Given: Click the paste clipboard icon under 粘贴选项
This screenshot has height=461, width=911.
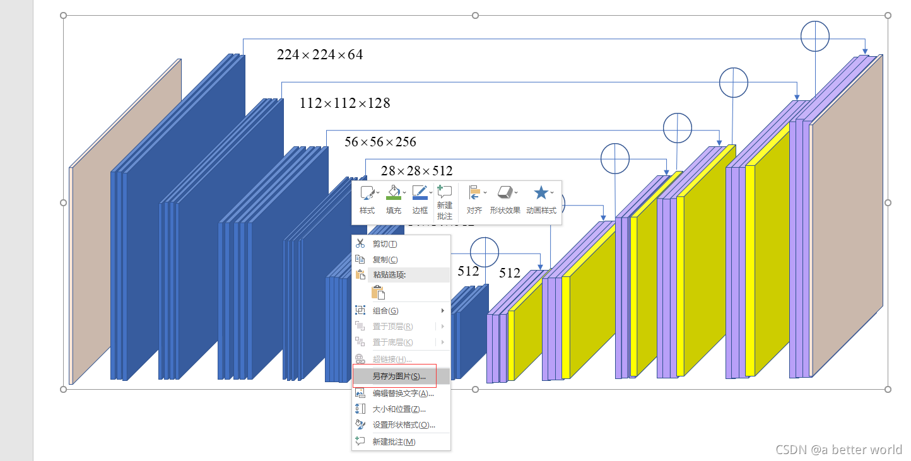Looking at the screenshot, I should click(x=378, y=292).
